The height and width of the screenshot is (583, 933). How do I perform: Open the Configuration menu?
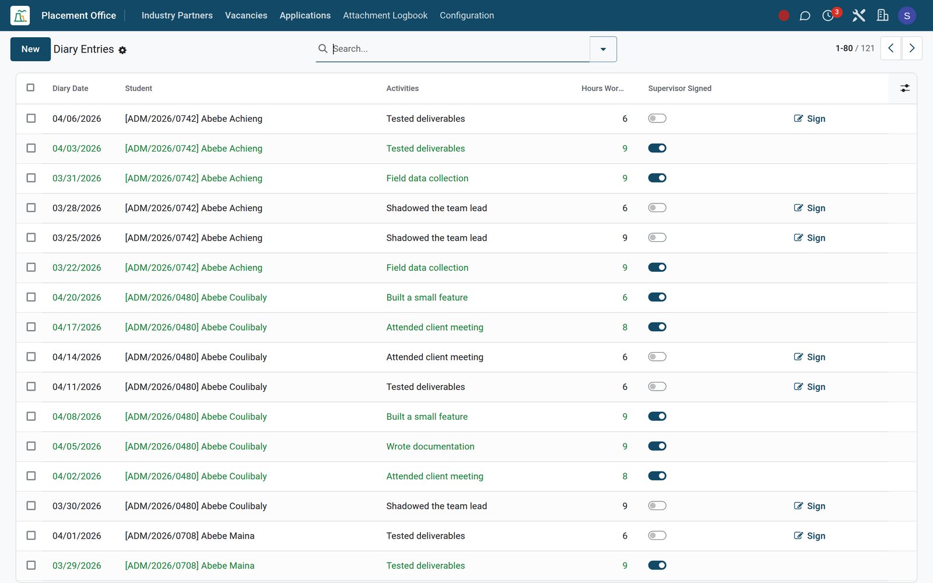point(466,16)
